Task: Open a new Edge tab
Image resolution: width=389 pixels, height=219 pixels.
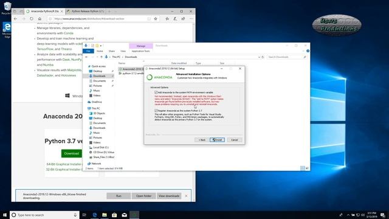Action: pyautogui.click(x=109, y=12)
